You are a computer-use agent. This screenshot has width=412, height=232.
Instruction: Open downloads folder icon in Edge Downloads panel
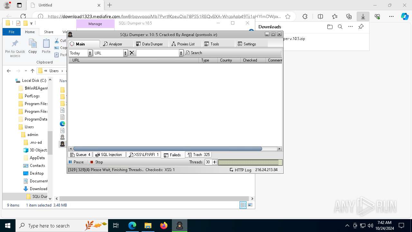(x=330, y=27)
